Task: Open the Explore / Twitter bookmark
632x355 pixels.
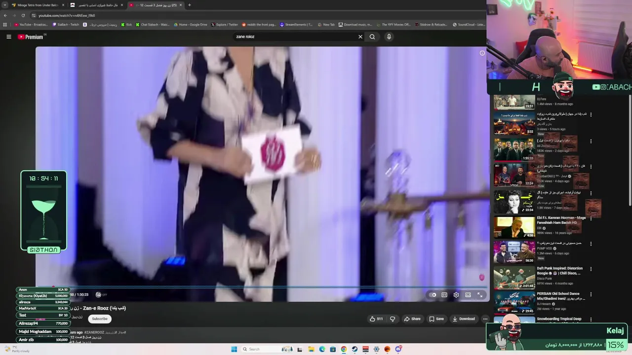Action: click(x=224, y=24)
